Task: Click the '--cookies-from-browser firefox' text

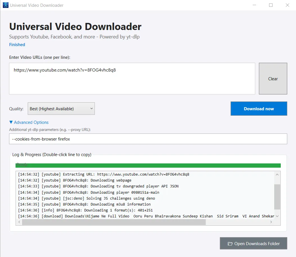Action: point(41,139)
